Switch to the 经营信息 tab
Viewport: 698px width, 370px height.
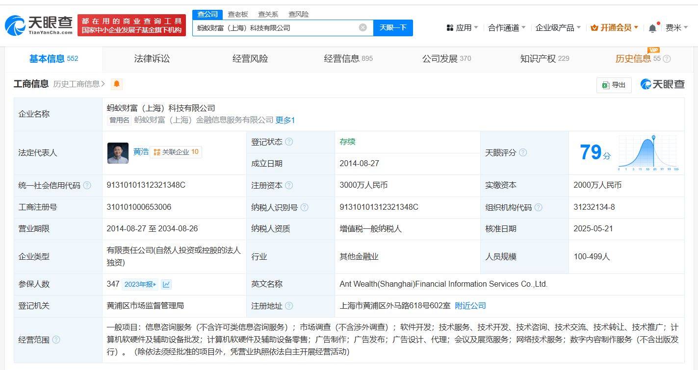click(348, 59)
